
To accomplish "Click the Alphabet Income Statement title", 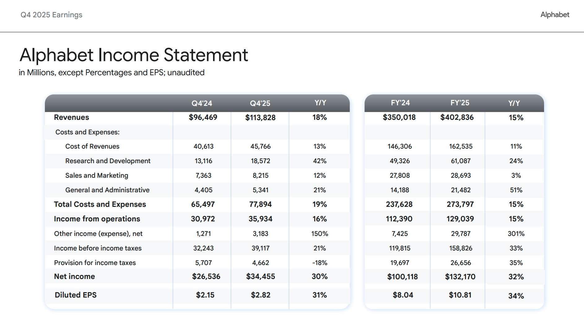I will 134,55.
